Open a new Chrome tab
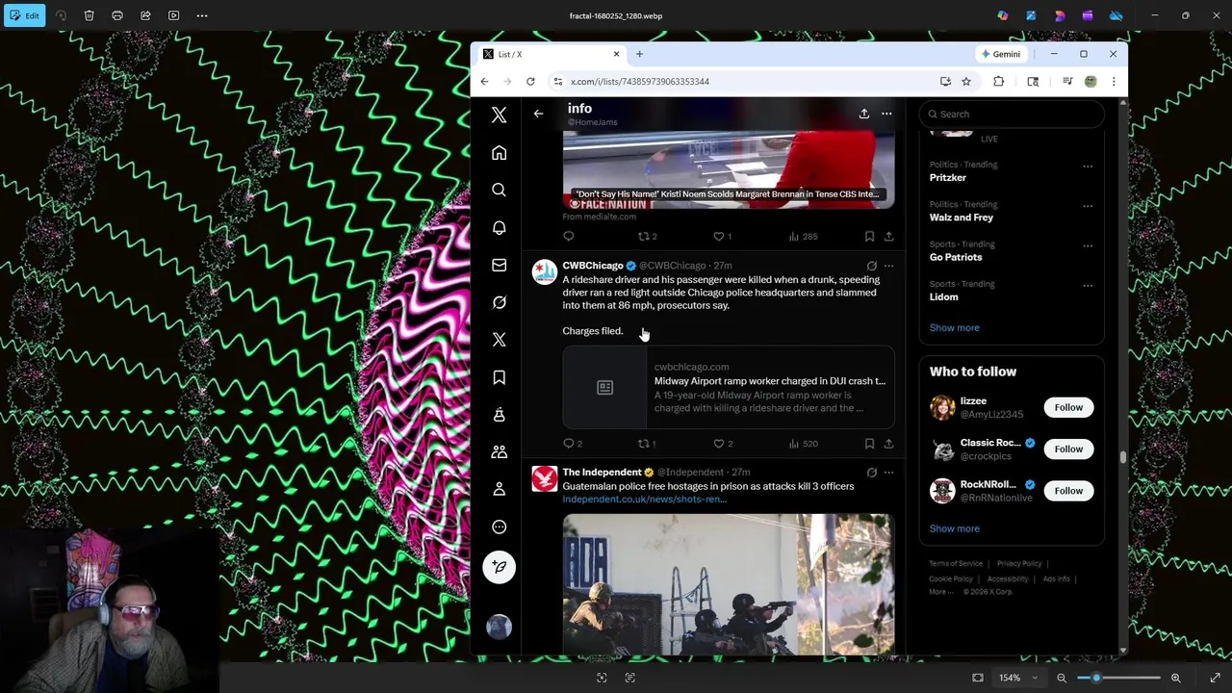 pyautogui.click(x=639, y=54)
